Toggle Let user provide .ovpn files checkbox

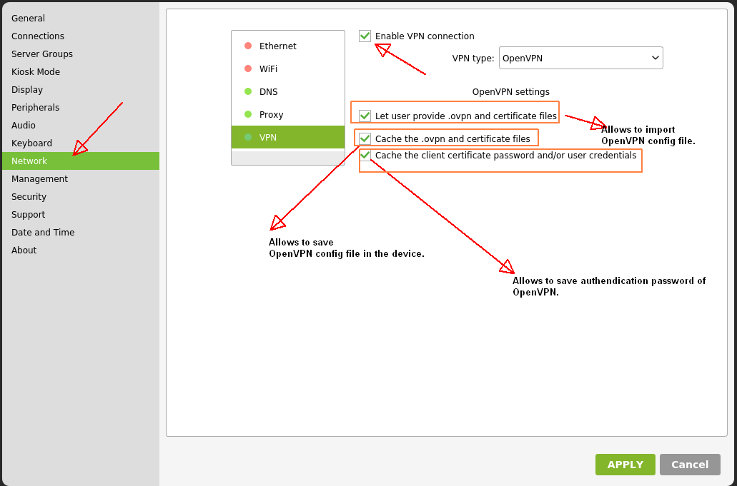coord(365,116)
